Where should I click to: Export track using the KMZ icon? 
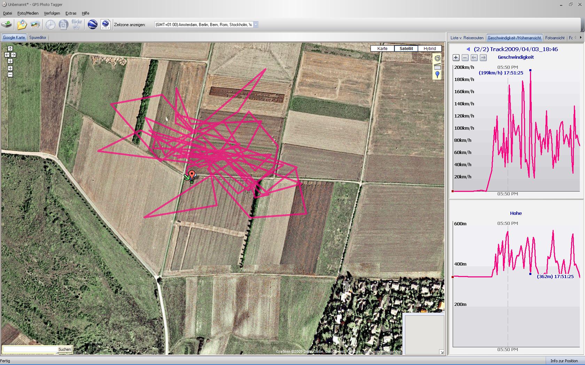(106, 24)
